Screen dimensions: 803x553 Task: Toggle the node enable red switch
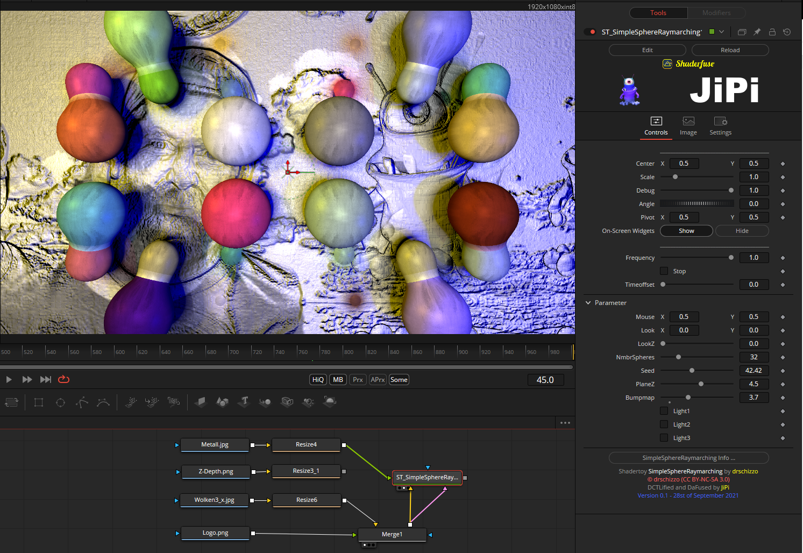tap(590, 32)
